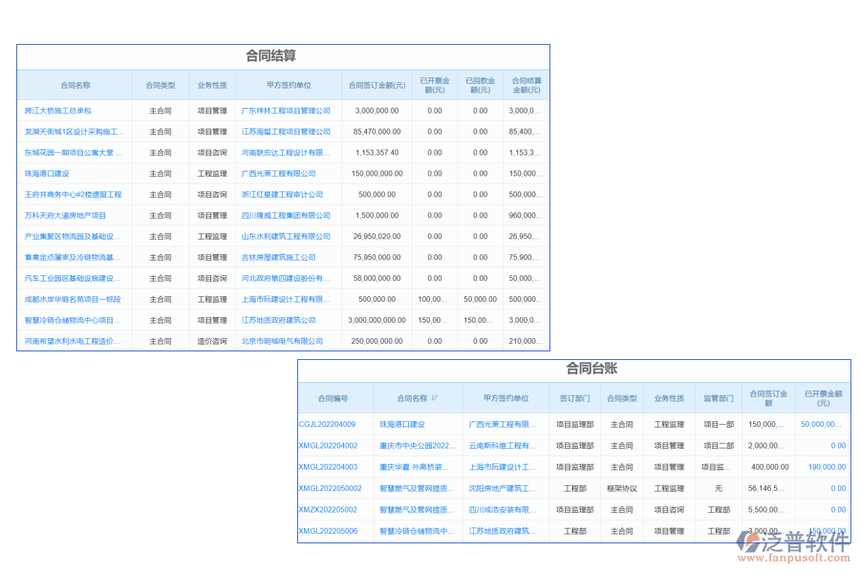Viewport: 860px width, 573px height.
Task: Click 四川隆威工程集团有限公司 link
Action: point(286,216)
